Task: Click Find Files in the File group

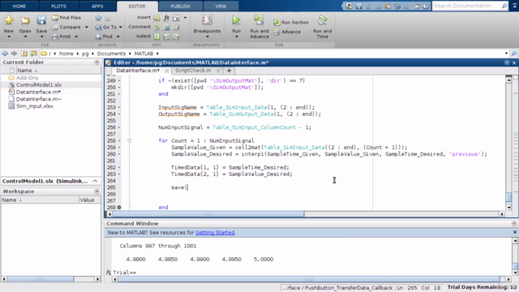Action: pos(66,18)
